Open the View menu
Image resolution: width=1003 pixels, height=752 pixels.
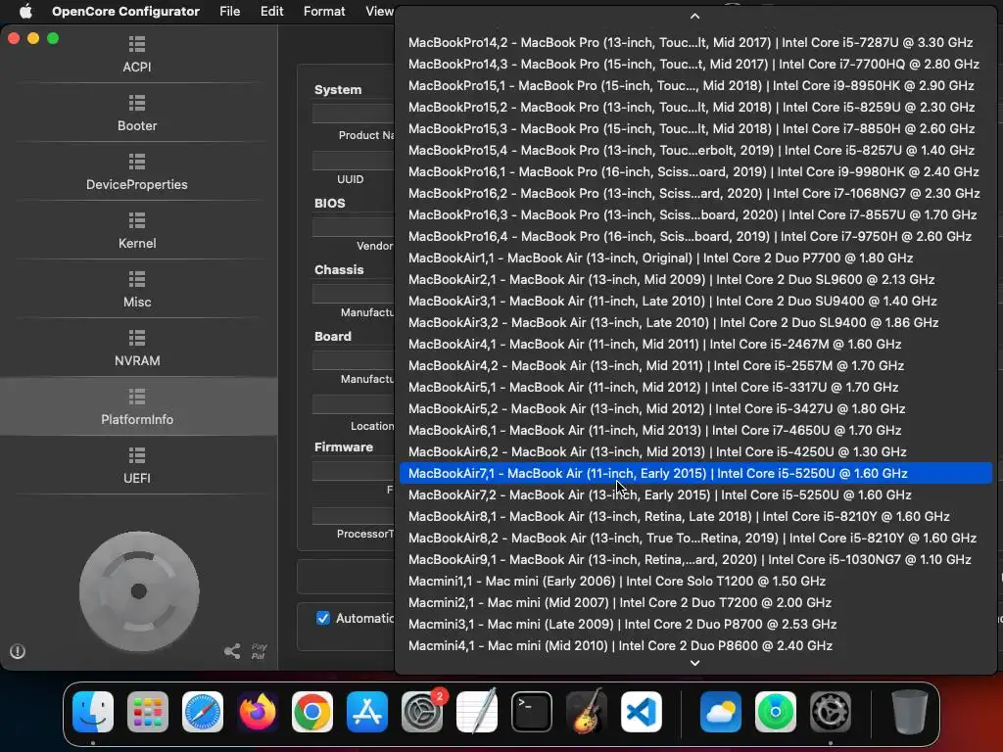[379, 11]
